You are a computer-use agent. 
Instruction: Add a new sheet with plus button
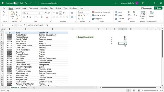pyautogui.click(x=34, y=88)
